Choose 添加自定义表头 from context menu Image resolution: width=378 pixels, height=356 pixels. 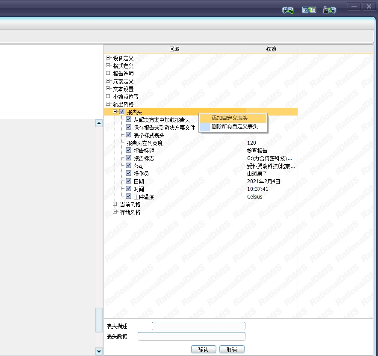[x=233, y=118]
